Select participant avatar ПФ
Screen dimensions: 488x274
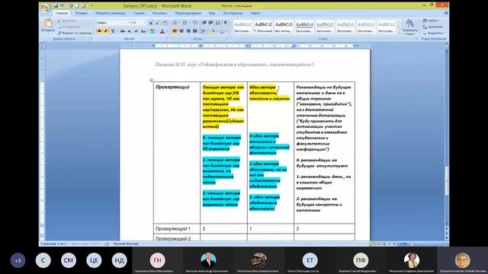pos(361,260)
